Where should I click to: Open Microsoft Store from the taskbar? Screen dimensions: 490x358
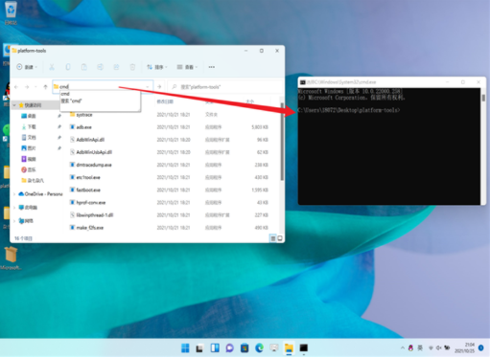click(x=245, y=347)
